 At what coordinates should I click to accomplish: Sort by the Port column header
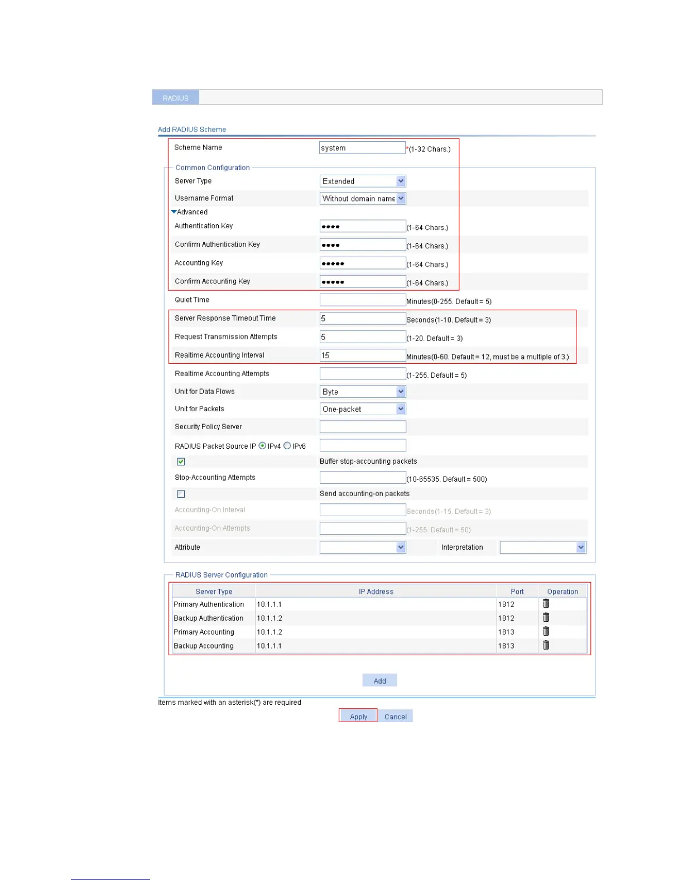(517, 592)
